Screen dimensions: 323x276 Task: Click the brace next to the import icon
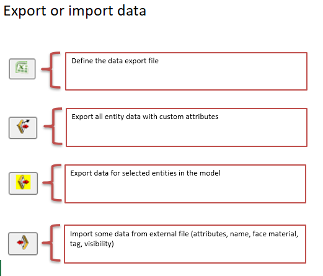click(51, 243)
